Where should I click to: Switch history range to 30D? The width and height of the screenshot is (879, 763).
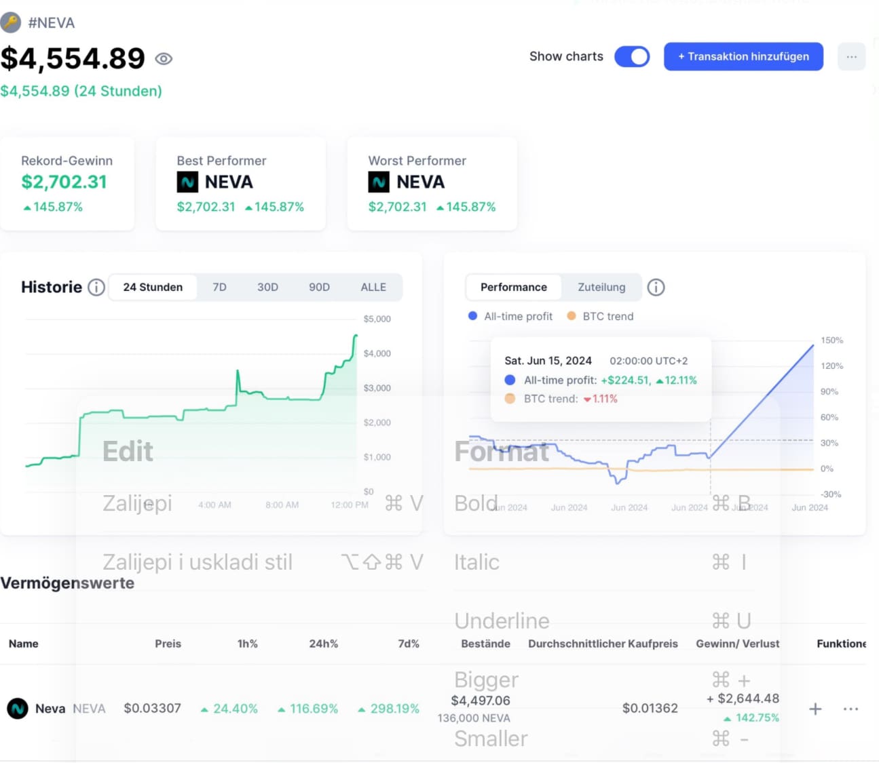point(267,288)
